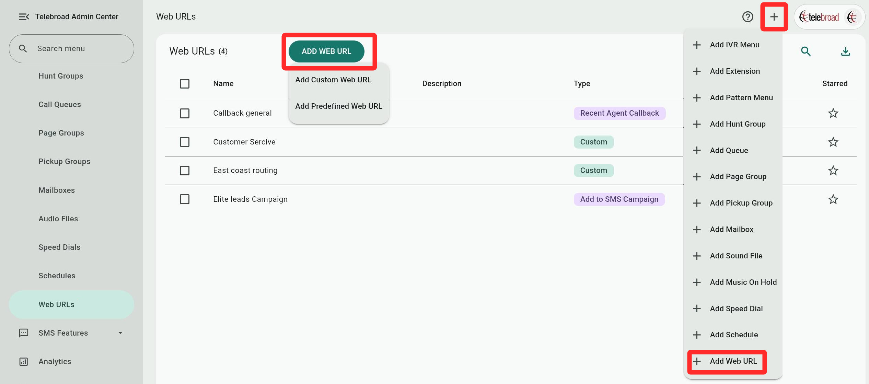
Task: Check the Customer Sercive row checkbox
Action: [185, 142]
